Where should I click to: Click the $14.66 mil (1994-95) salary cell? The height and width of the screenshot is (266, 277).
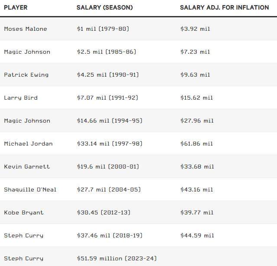tap(109, 121)
